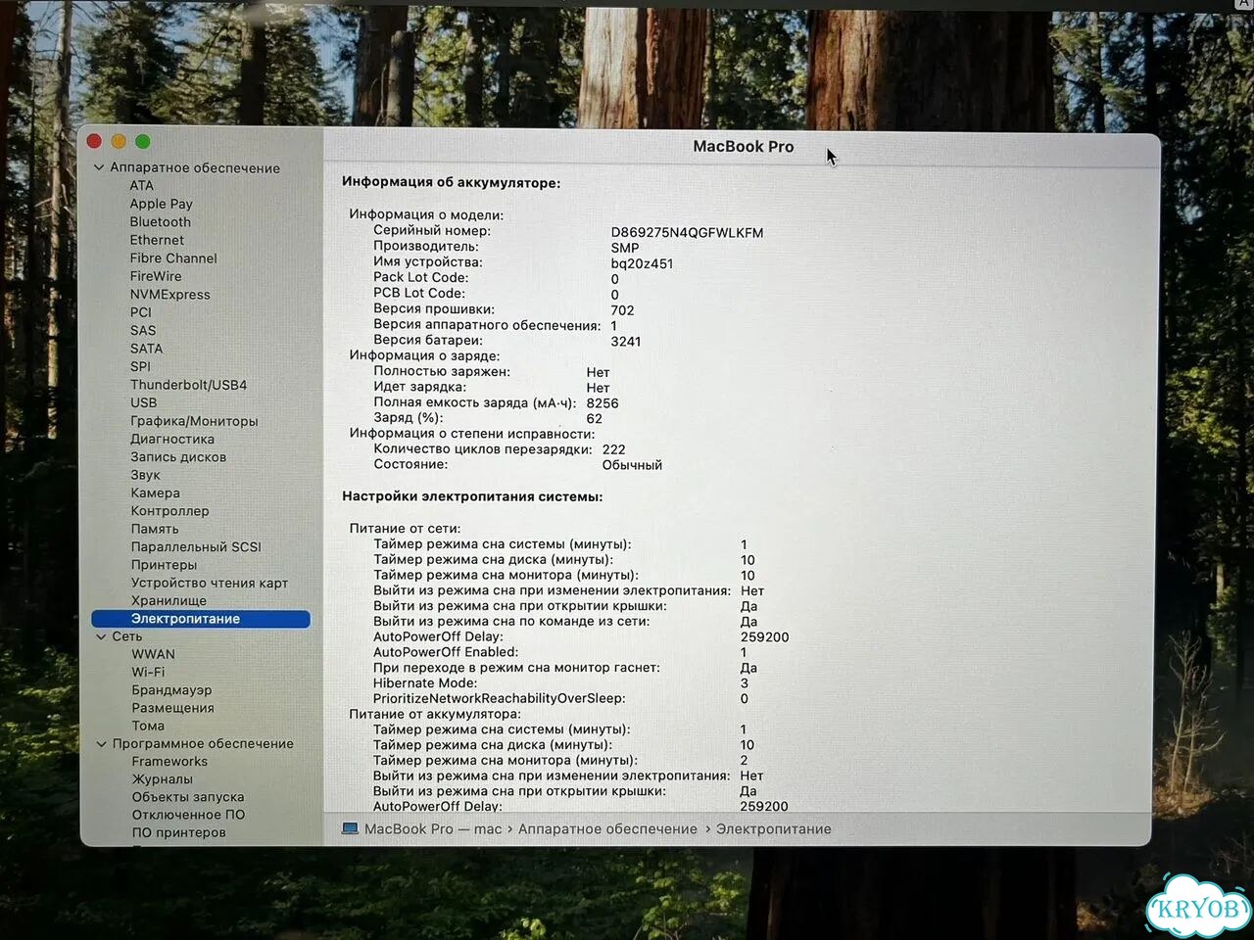This screenshot has height=940, width=1254.
Task: Select Контроллер in the sidebar
Action: pyautogui.click(x=170, y=511)
